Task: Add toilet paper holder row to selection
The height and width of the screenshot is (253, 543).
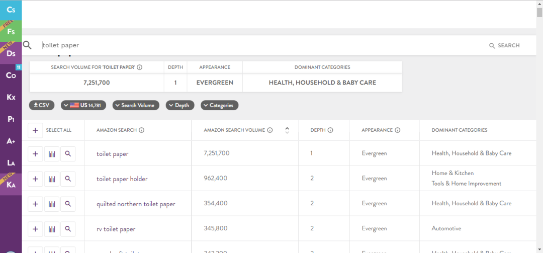Action: coord(35,179)
